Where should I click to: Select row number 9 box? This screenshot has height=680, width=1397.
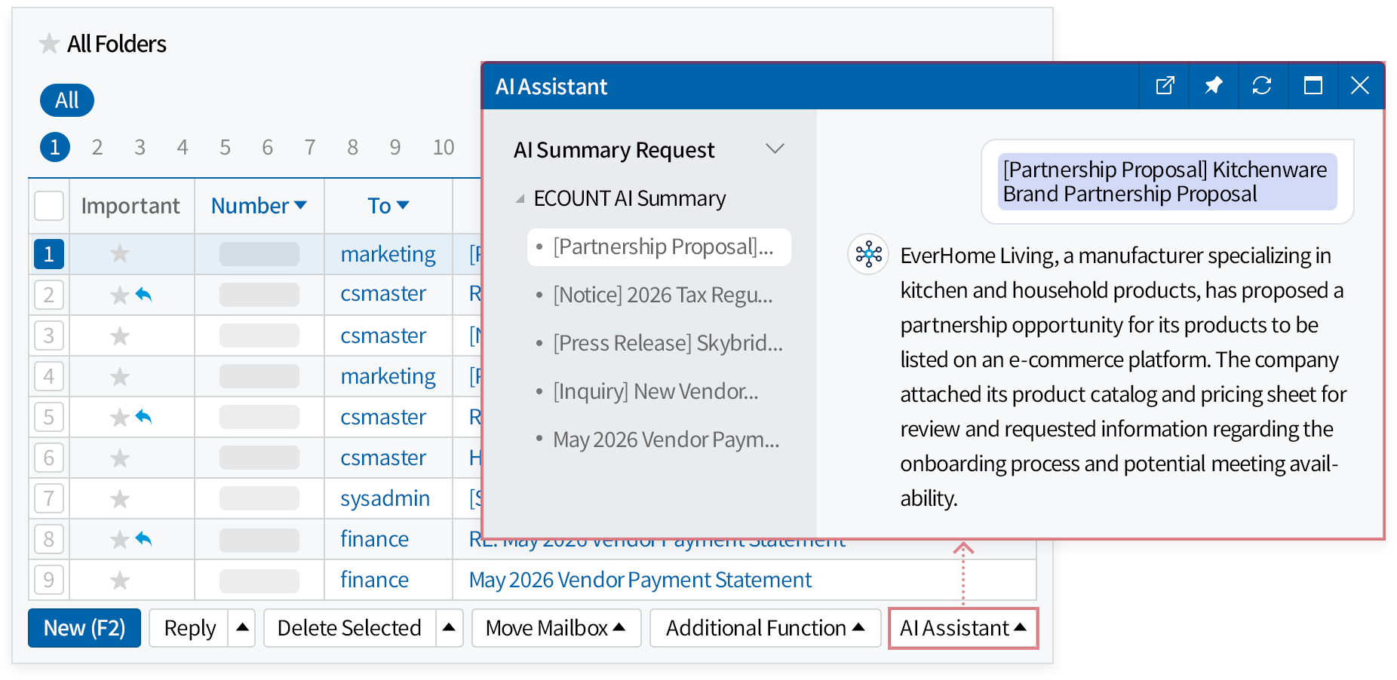49,580
